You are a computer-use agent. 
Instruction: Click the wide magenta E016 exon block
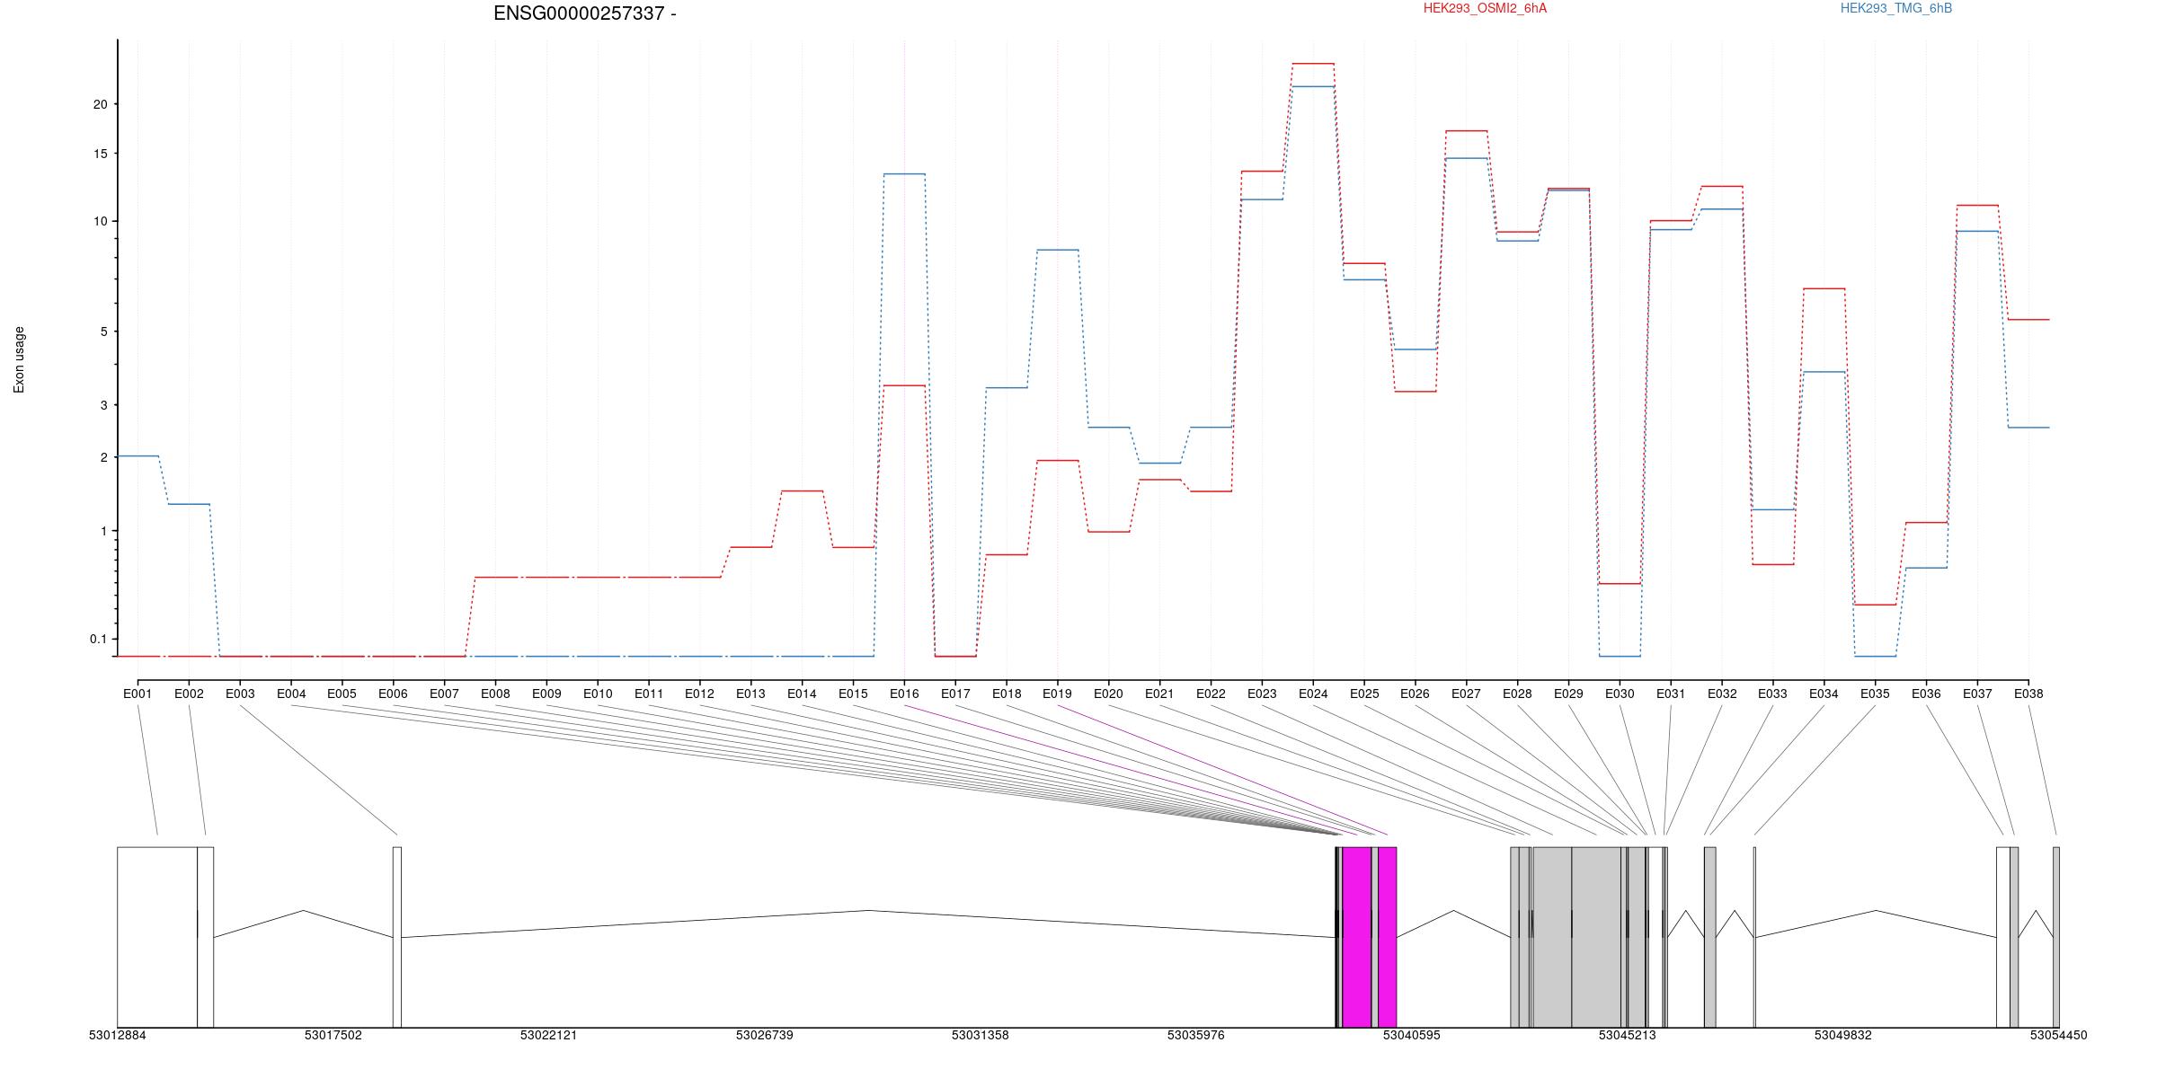coord(1357,937)
